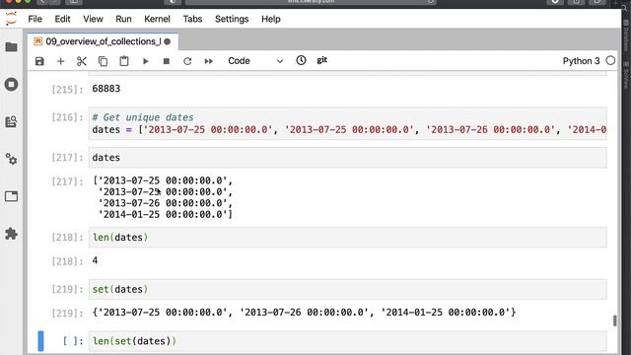Restart the kernel

click(x=187, y=61)
